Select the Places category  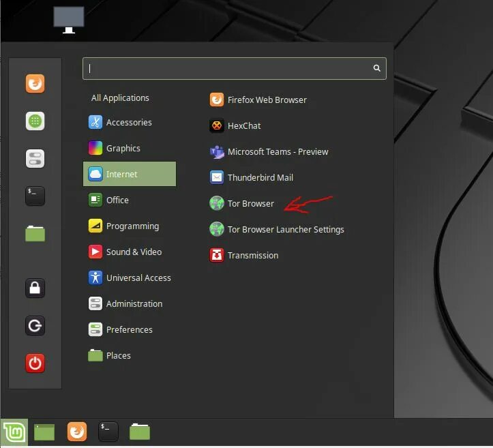(130, 355)
